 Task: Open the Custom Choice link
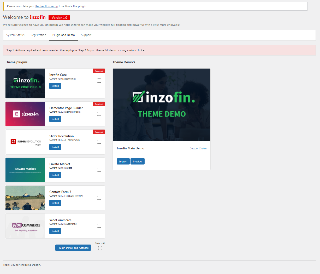(x=198, y=149)
